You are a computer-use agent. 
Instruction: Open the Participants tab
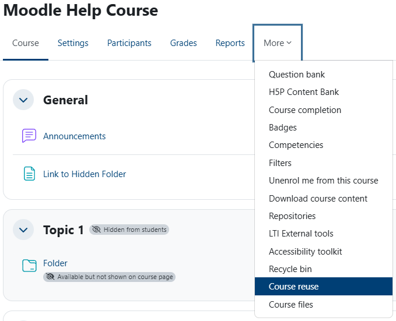coord(129,43)
